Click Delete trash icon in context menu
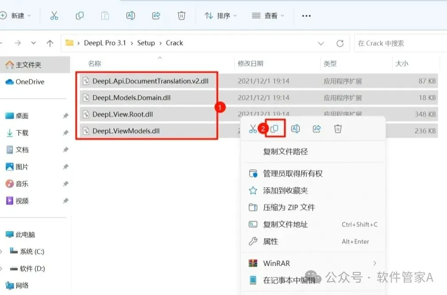 pos(338,129)
